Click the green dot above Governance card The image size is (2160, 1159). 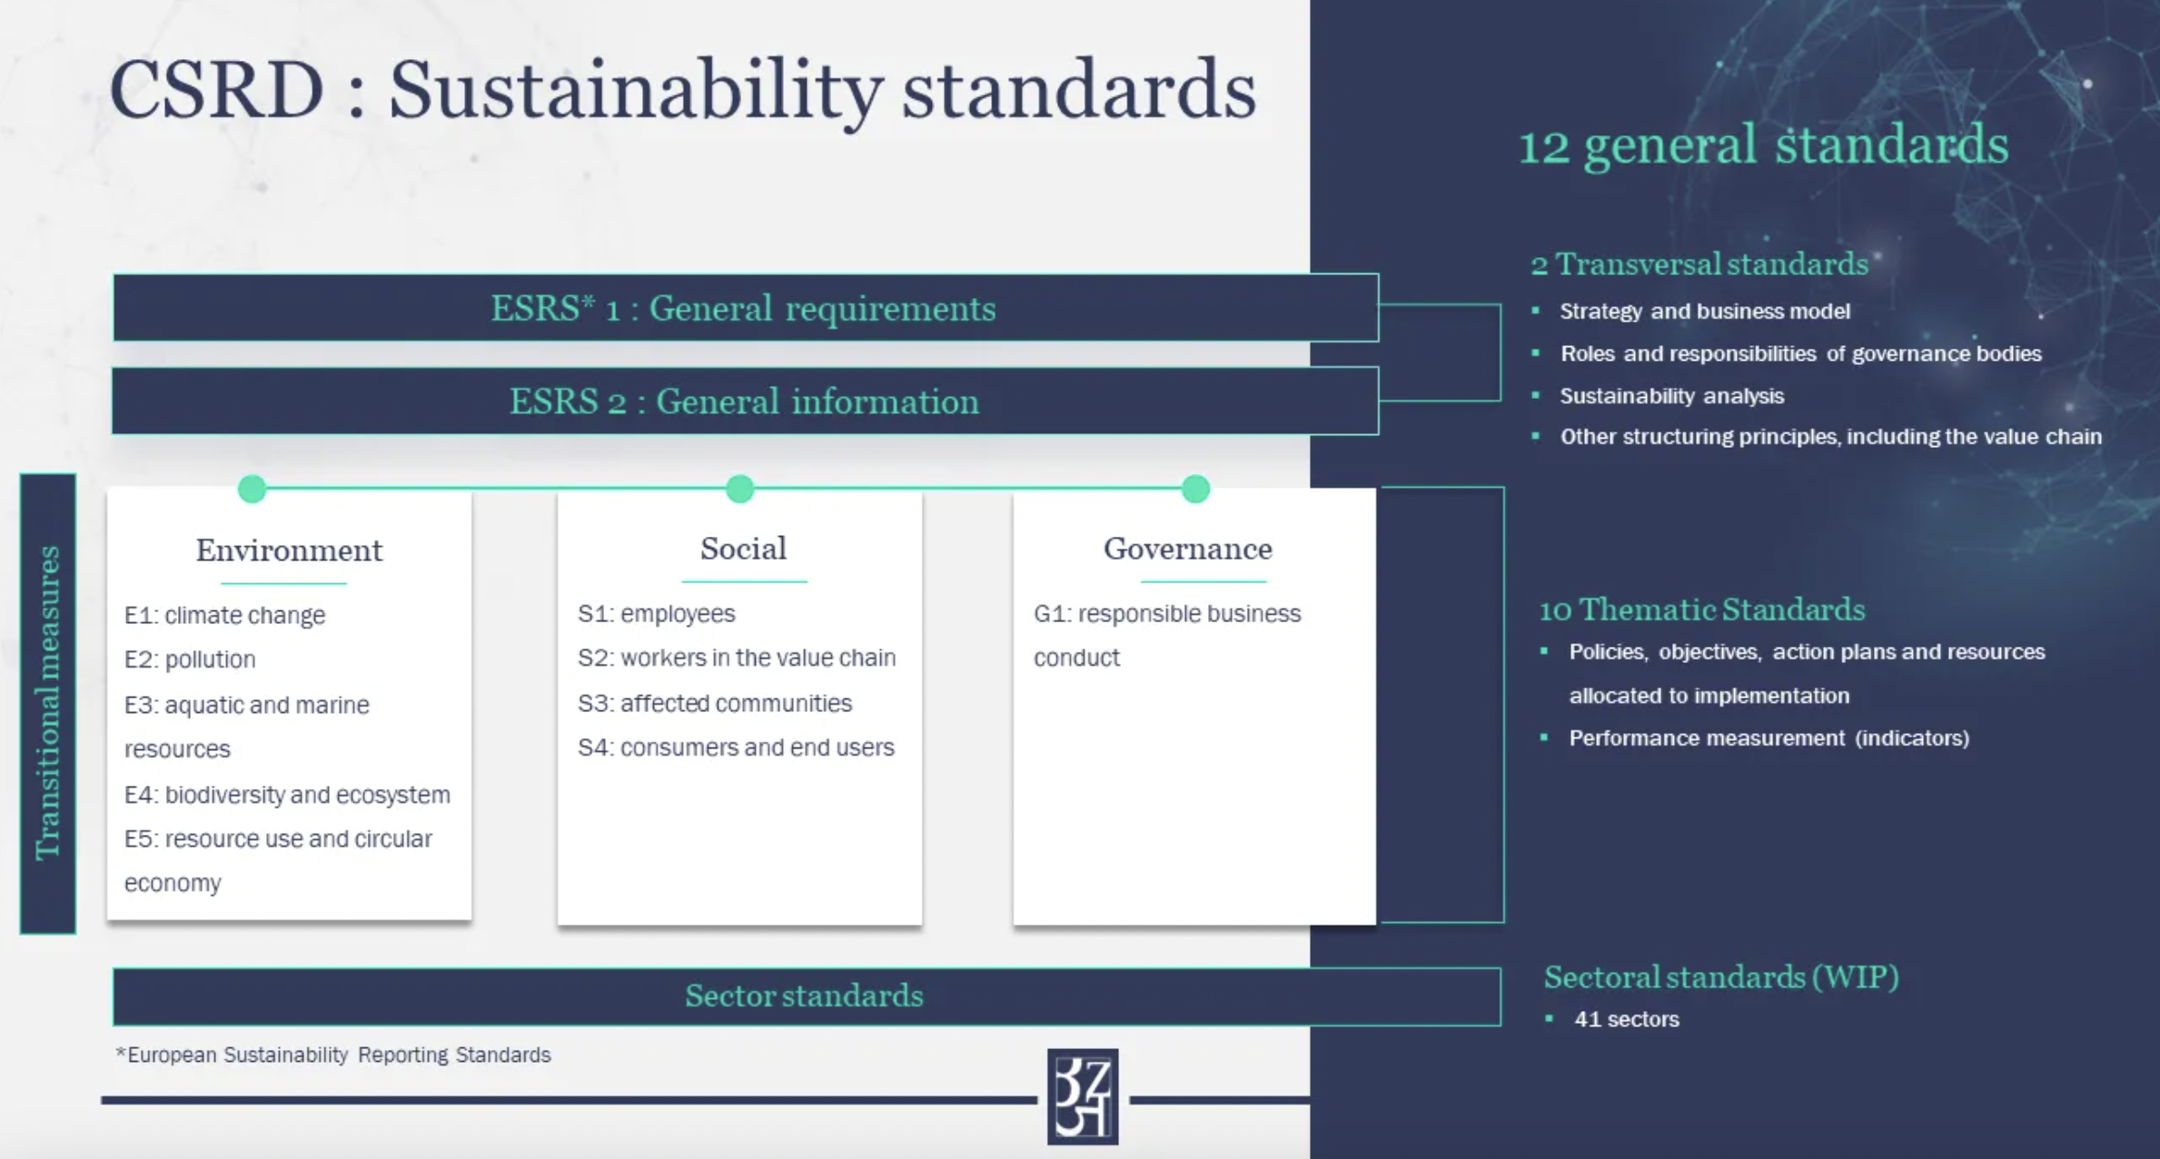tap(1195, 489)
